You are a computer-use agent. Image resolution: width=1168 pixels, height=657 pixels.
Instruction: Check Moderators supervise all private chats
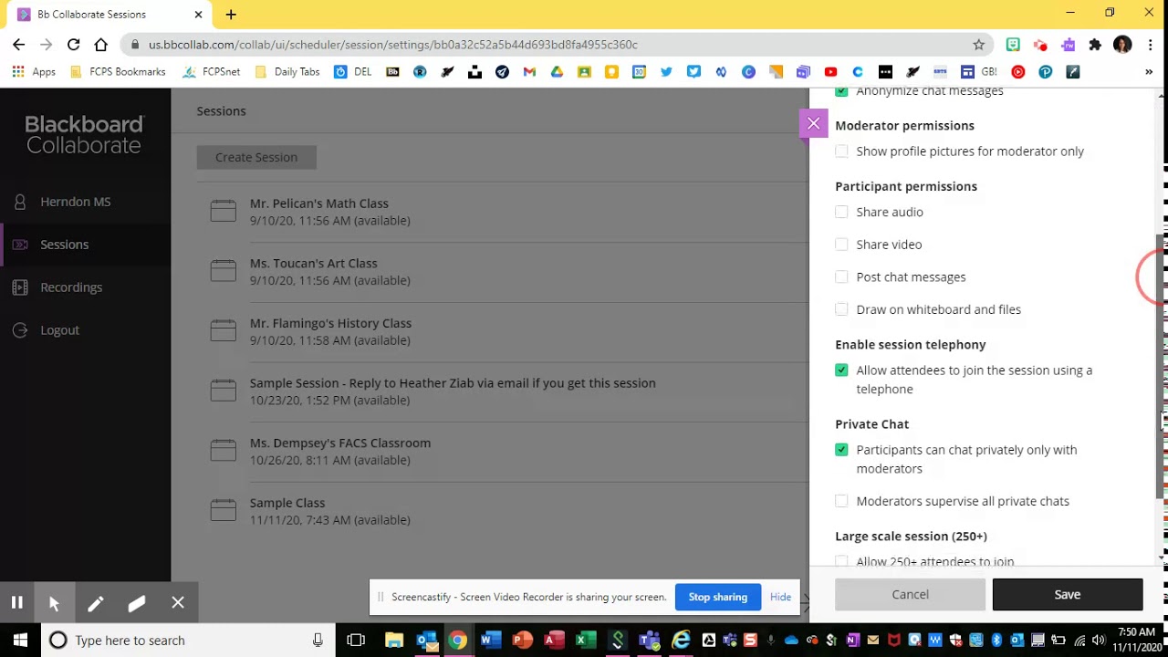[841, 501]
